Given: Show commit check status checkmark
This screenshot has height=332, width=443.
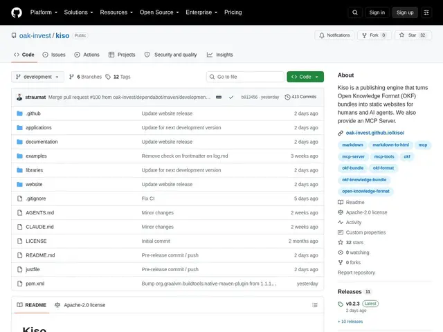Looking at the screenshot, I should pyautogui.click(x=231, y=97).
